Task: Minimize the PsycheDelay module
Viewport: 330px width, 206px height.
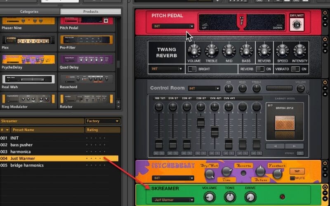Action: coord(325,169)
